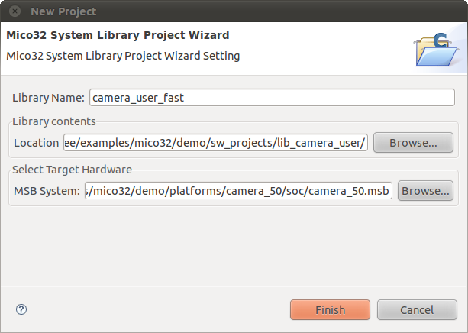
Task: Click the Select Target Hardware group title
Action: 72,170
